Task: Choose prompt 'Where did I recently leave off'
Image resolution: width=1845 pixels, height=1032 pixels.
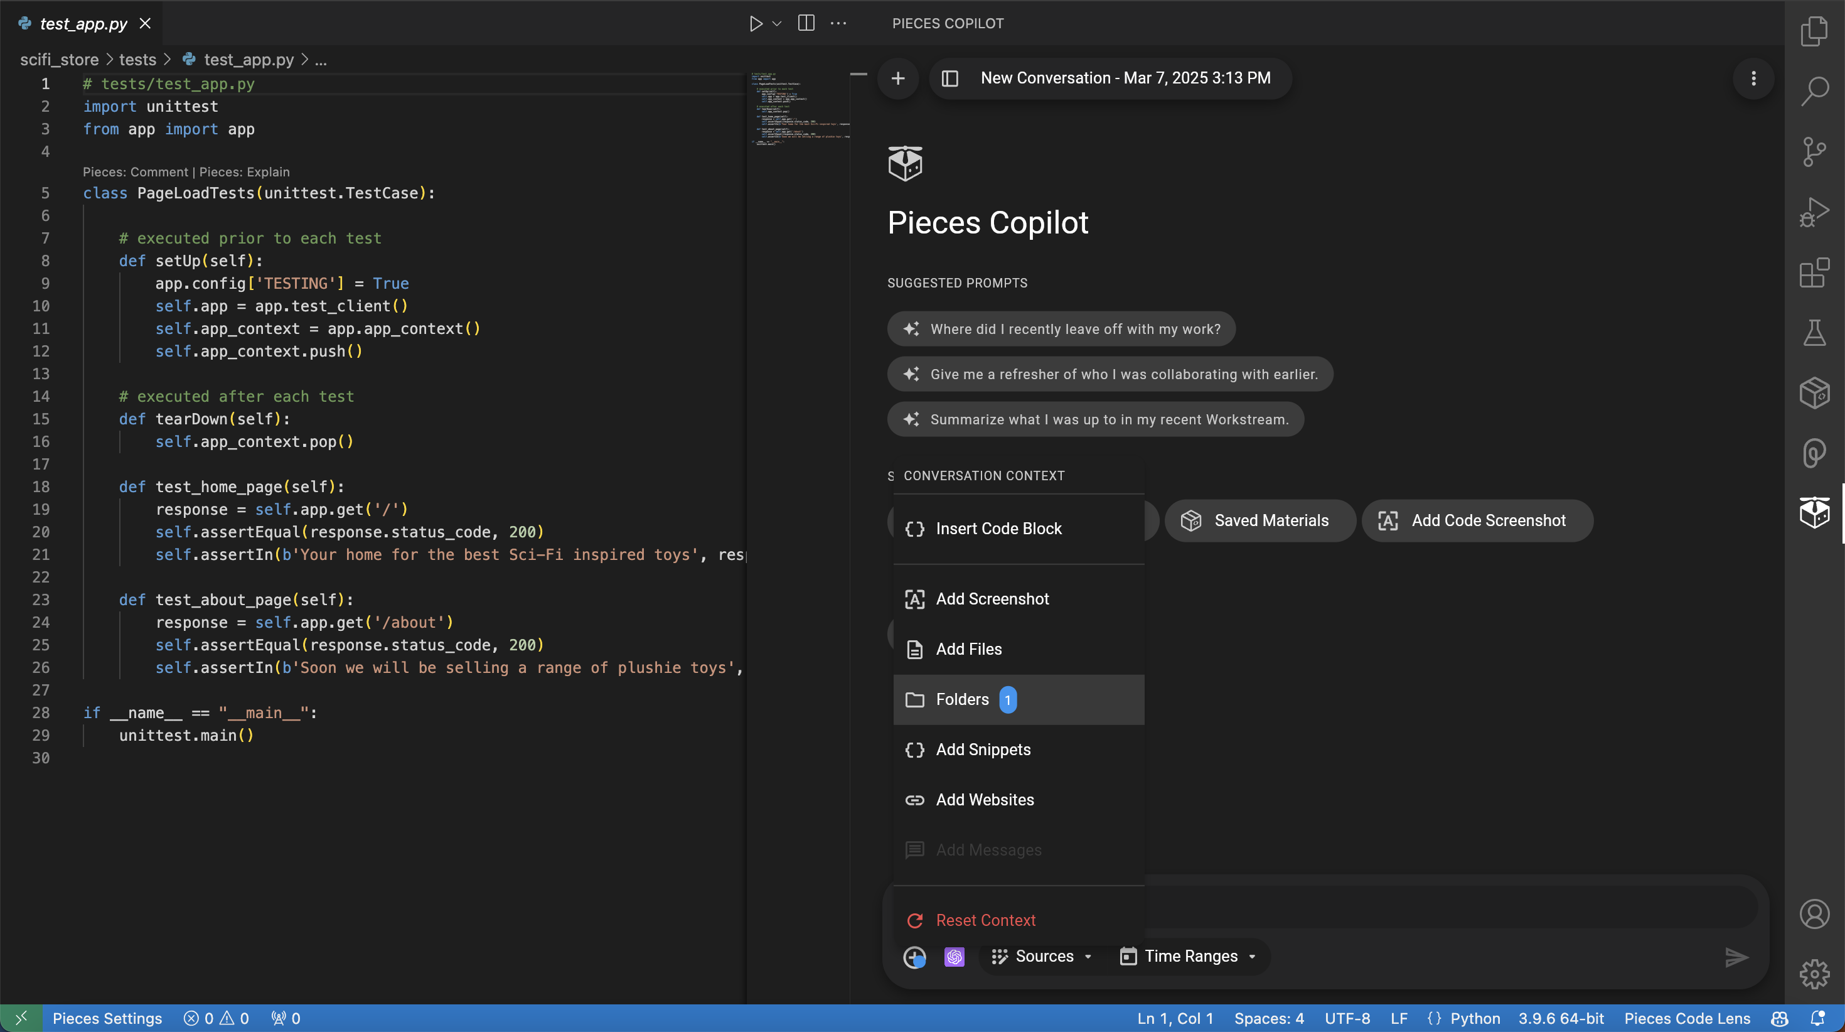Action: tap(1061, 329)
